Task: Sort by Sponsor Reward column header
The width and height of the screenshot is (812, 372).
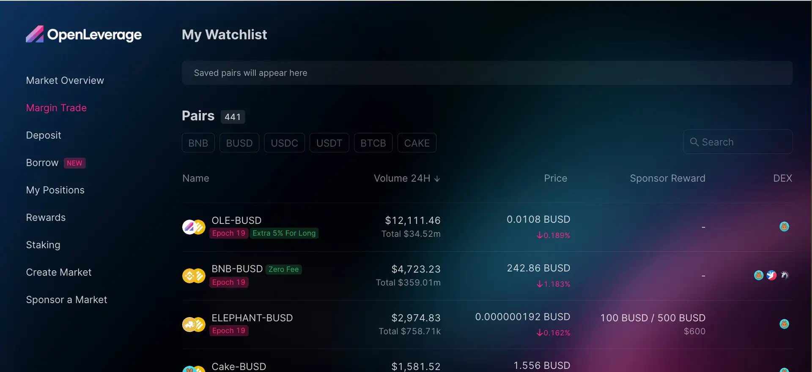Action: pyautogui.click(x=667, y=178)
